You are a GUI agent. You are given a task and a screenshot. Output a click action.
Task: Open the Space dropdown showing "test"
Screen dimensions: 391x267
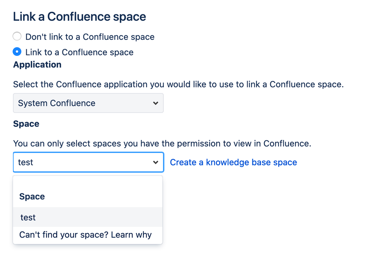[x=88, y=162]
